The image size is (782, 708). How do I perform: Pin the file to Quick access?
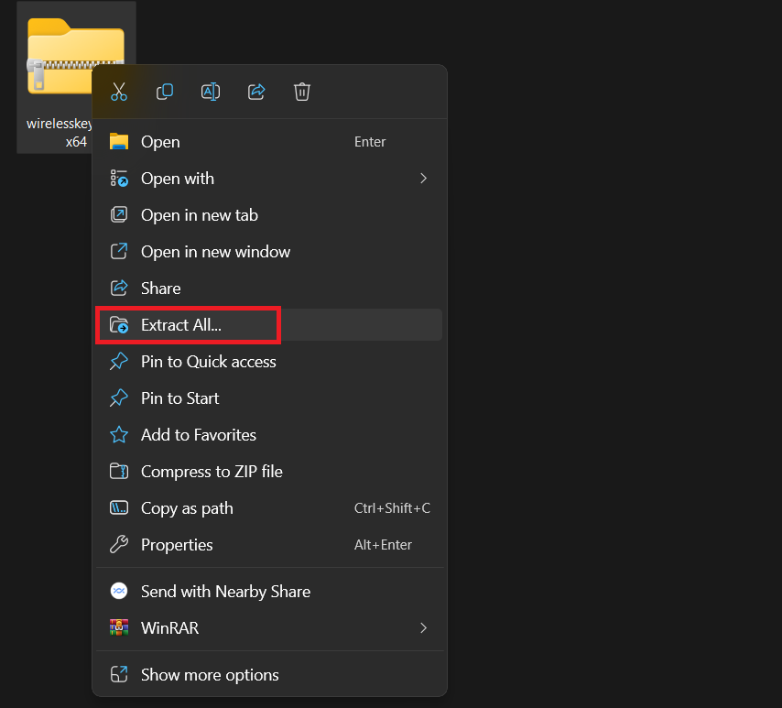tap(208, 362)
